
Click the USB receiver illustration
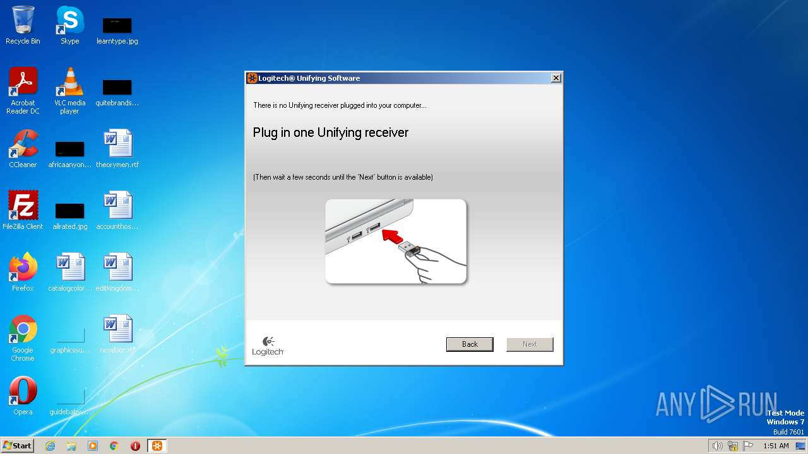coord(396,242)
